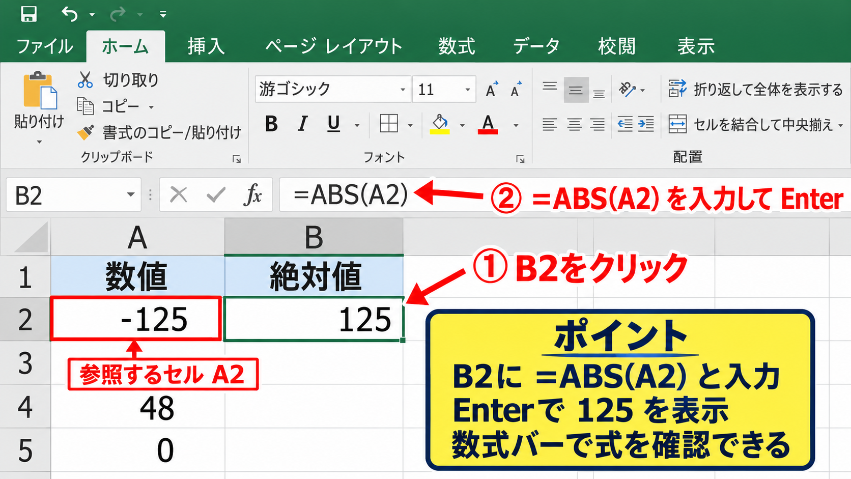Select column A header
The image size is (851, 479).
tap(137, 237)
